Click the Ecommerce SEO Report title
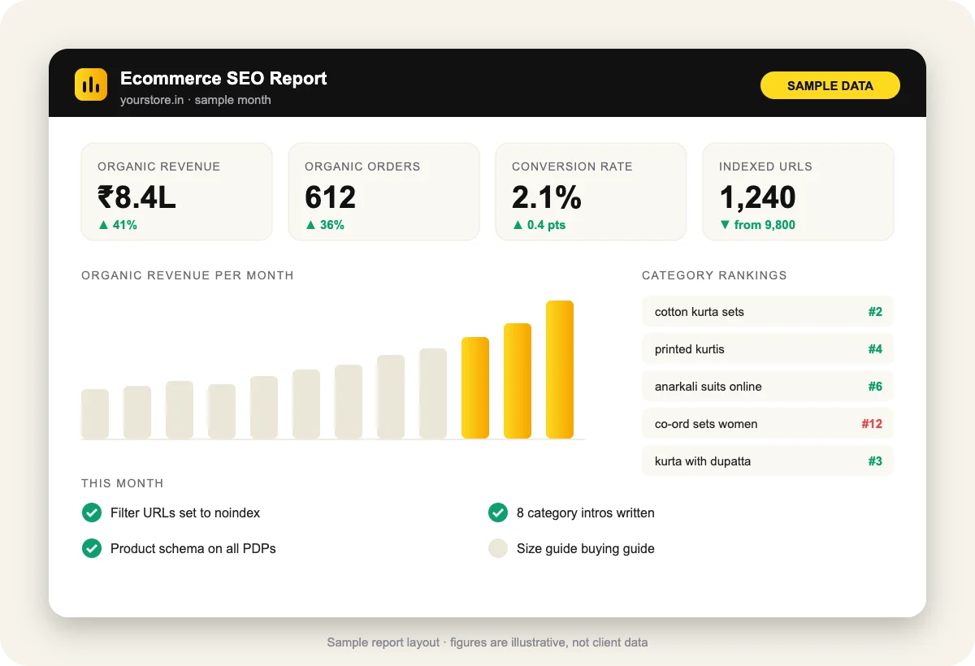Image resolution: width=975 pixels, height=666 pixels. click(223, 78)
